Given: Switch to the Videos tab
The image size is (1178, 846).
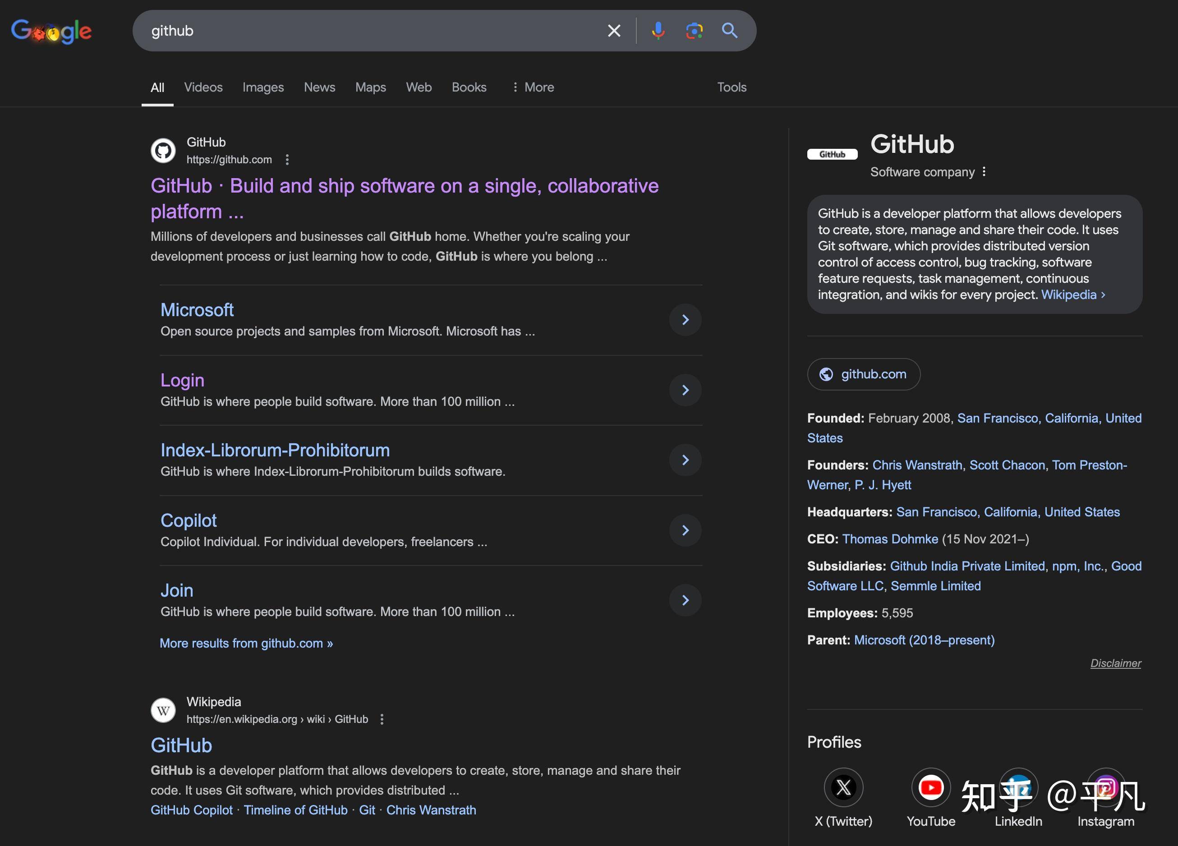Looking at the screenshot, I should coord(203,87).
